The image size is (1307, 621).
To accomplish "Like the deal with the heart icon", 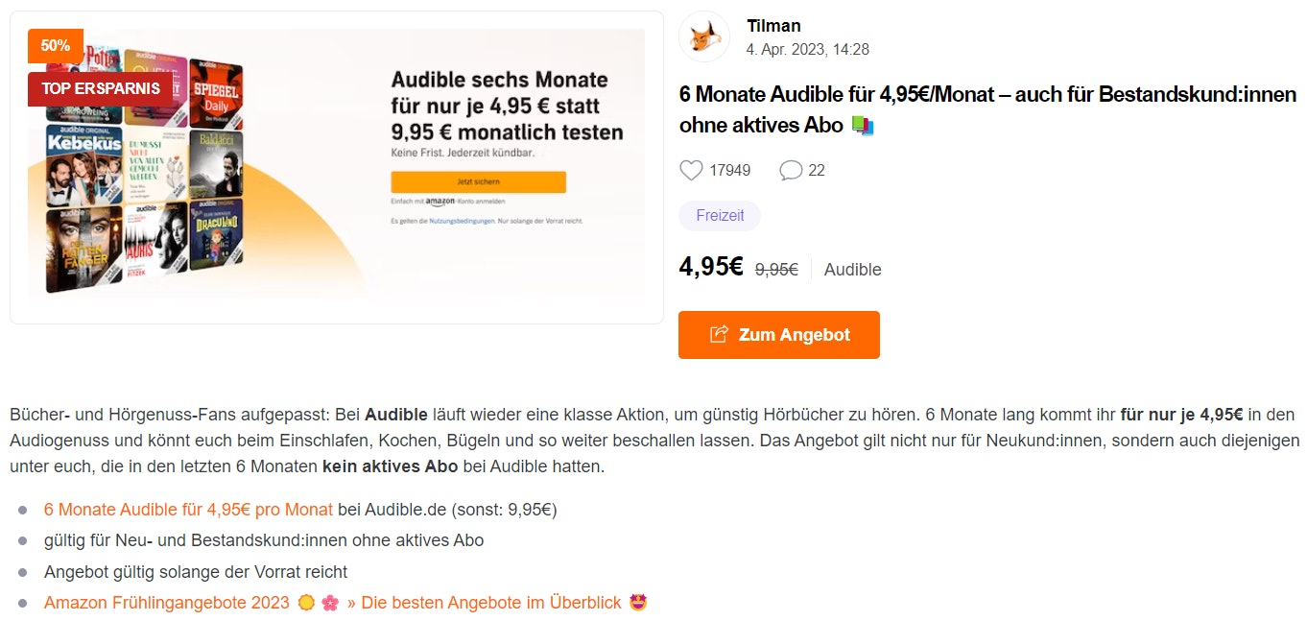I will (691, 170).
